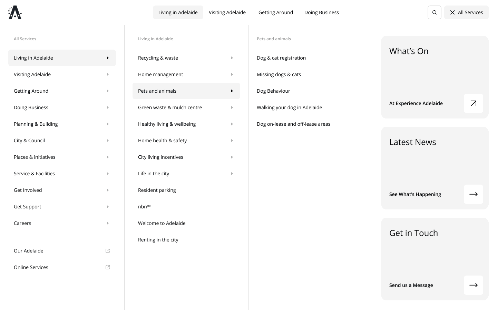Open Our Adelaide external link text
Screen dimensions: 497x310
29,251
